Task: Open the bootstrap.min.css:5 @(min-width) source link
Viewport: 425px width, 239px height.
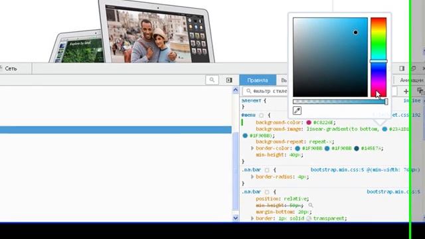Action: [365, 170]
